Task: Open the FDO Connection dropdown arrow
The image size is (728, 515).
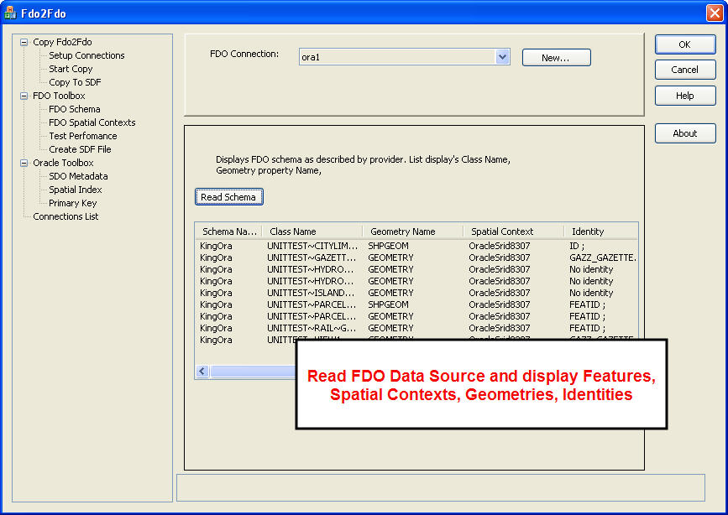Action: (x=502, y=57)
